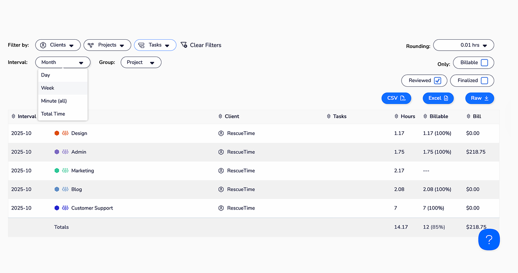Click the help question mark button
518x273 pixels.
click(489, 239)
